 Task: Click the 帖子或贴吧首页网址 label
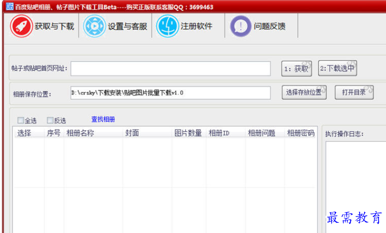point(39,68)
